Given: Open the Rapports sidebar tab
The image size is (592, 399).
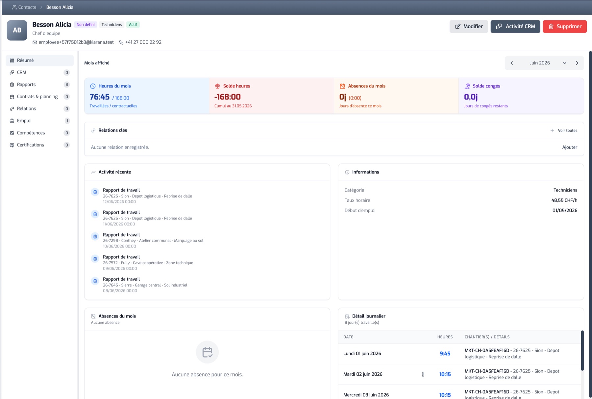Looking at the screenshot, I should tap(39, 84).
